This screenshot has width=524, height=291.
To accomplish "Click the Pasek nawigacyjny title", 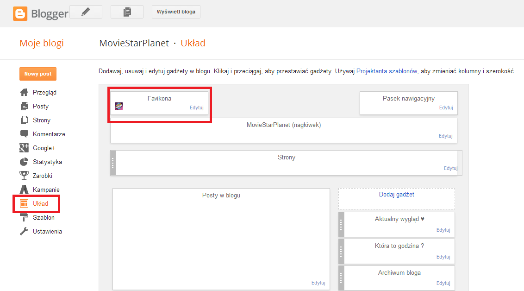I will pos(408,99).
